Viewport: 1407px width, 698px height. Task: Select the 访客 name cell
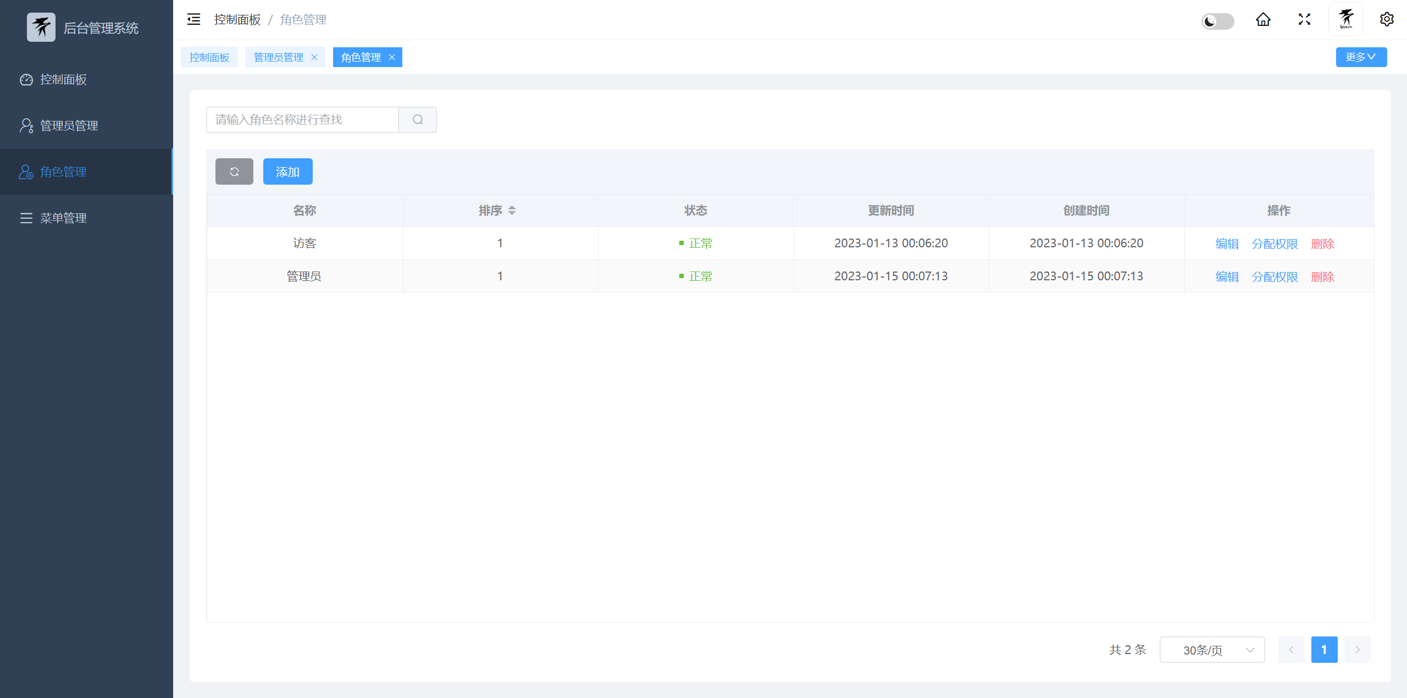[304, 243]
